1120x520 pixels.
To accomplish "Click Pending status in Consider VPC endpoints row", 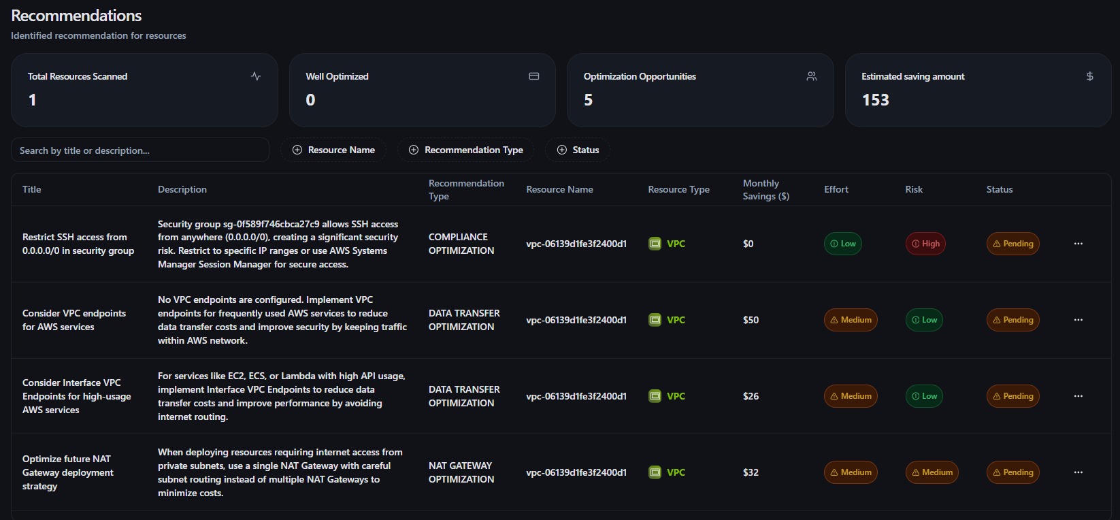I will point(1013,320).
